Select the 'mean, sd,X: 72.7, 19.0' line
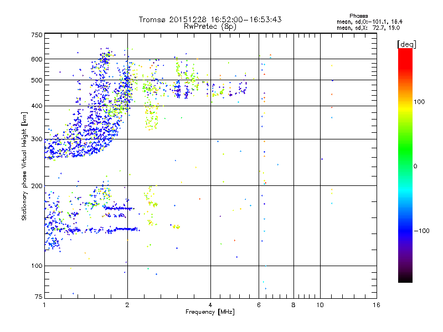The width and height of the screenshot is (443, 332). coord(368,28)
